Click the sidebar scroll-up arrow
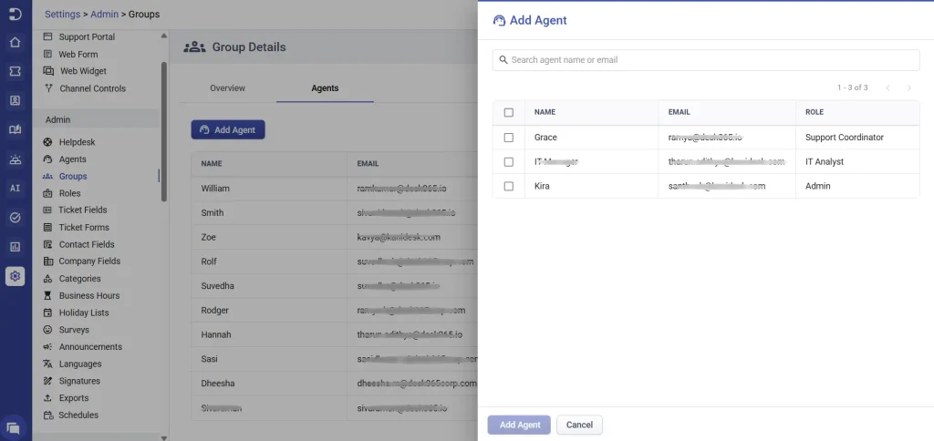 coord(164,36)
